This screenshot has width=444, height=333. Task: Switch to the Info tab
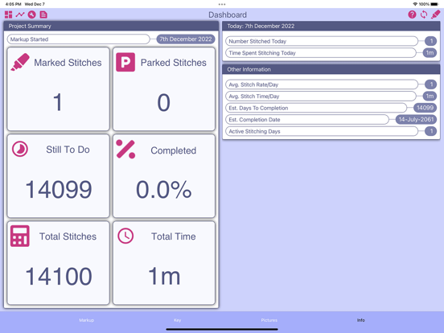(360, 320)
